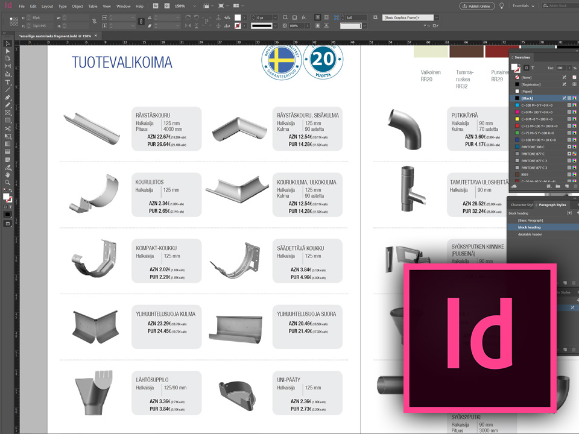Open the Layout menu
Image resolution: width=579 pixels, height=434 pixels.
click(47, 6)
